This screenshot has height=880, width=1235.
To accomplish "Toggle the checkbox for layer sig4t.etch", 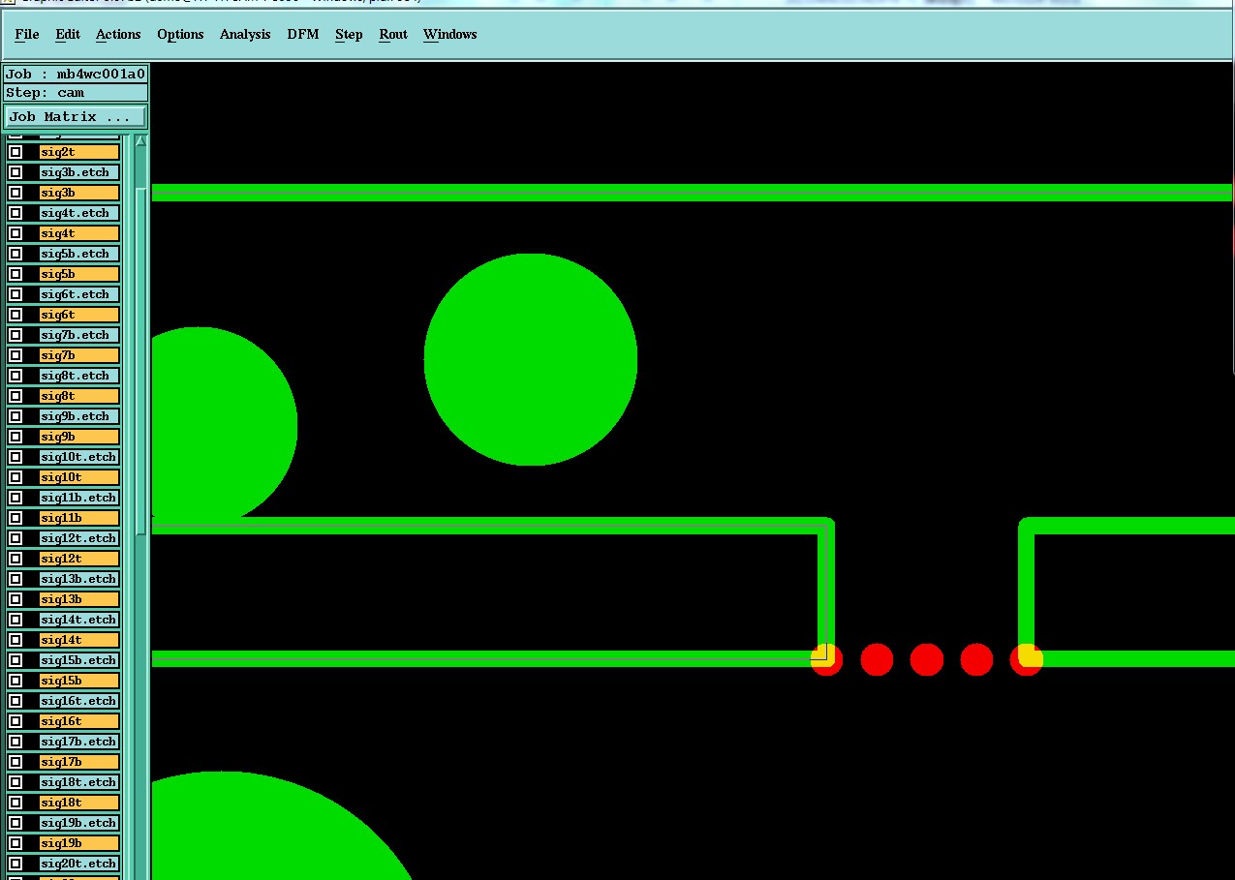I will pyautogui.click(x=15, y=213).
